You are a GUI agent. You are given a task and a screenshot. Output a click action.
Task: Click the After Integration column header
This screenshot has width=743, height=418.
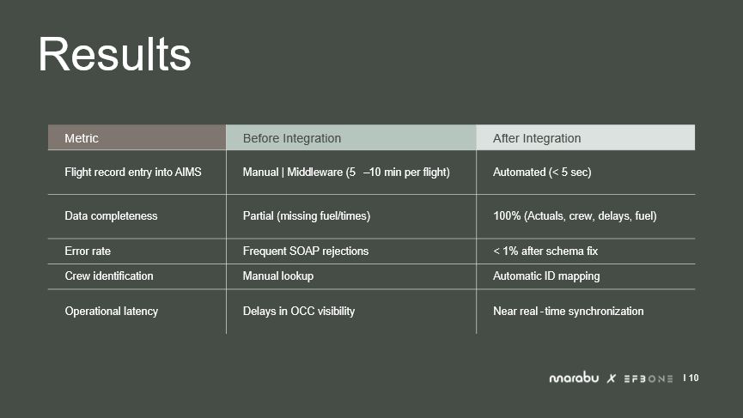click(537, 138)
